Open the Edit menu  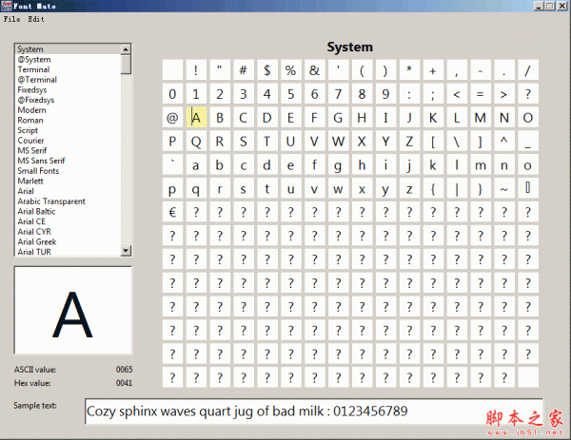coord(36,19)
